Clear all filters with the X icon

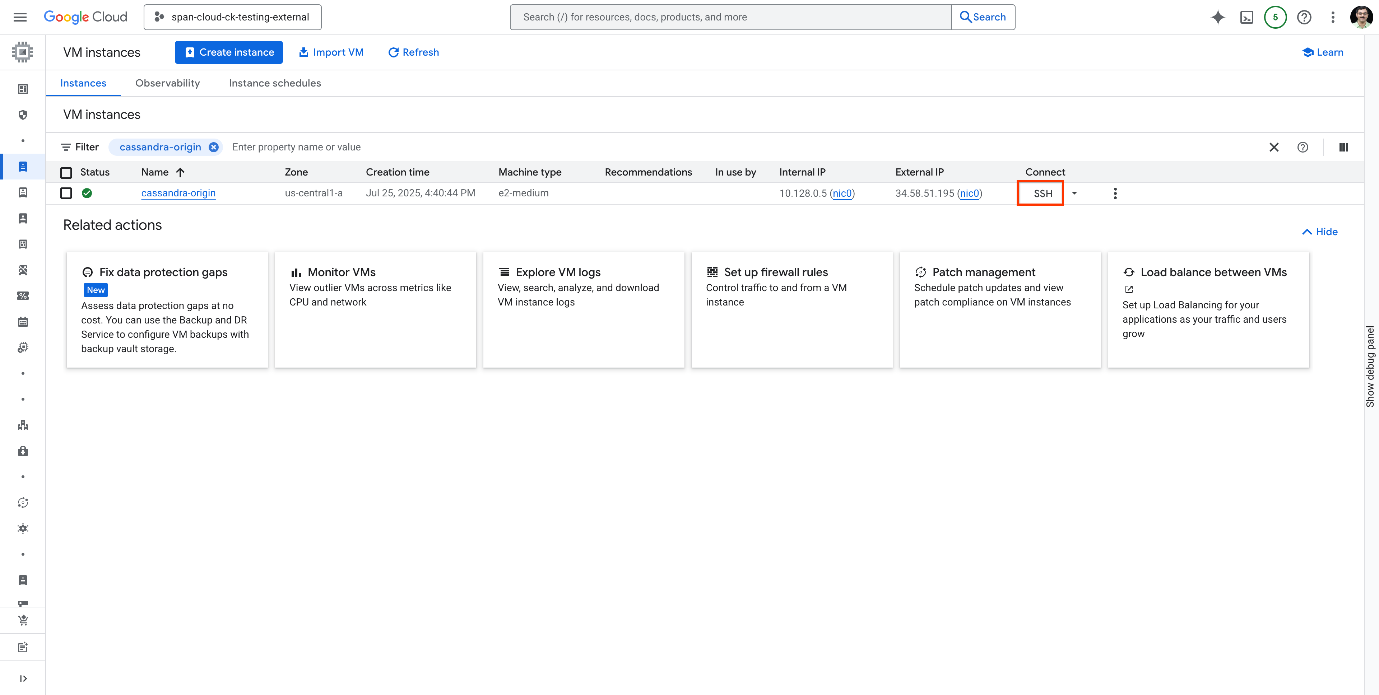tap(1274, 147)
